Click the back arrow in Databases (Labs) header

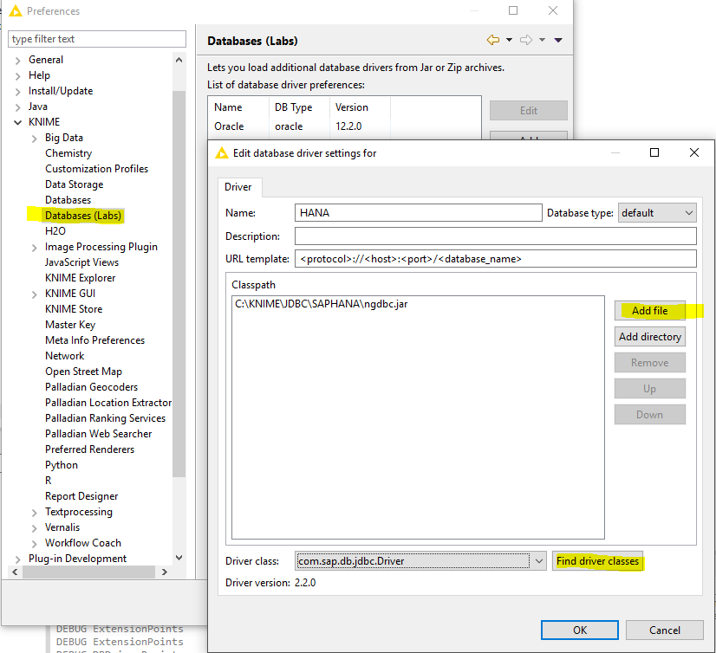492,40
